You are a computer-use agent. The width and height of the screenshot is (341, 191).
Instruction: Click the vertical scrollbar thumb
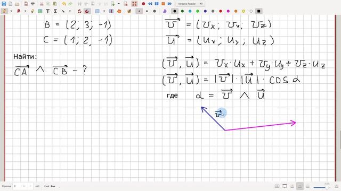coord(340,140)
